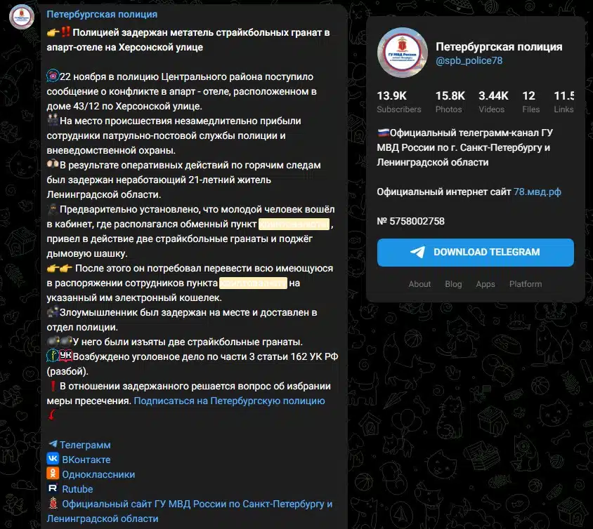The height and width of the screenshot is (529, 593).
Task: Click the Telegram paper plane icon near Телеграмм
Action: 53,444
